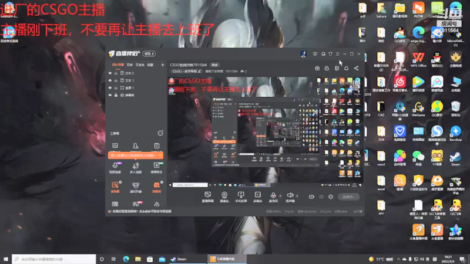Open Bandizip desktop shortcut
This screenshot has height=264, width=470.
pyautogui.click(x=456, y=134)
